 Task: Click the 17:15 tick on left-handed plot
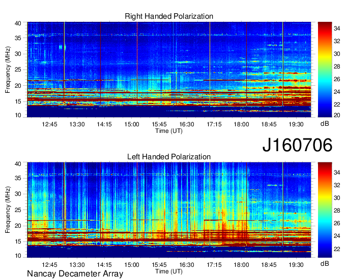tap(214, 265)
